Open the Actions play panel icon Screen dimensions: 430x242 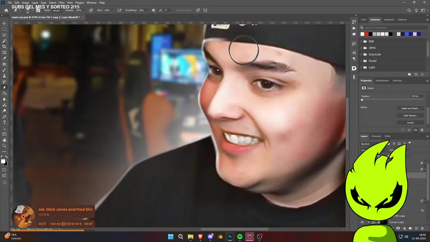pos(354,28)
